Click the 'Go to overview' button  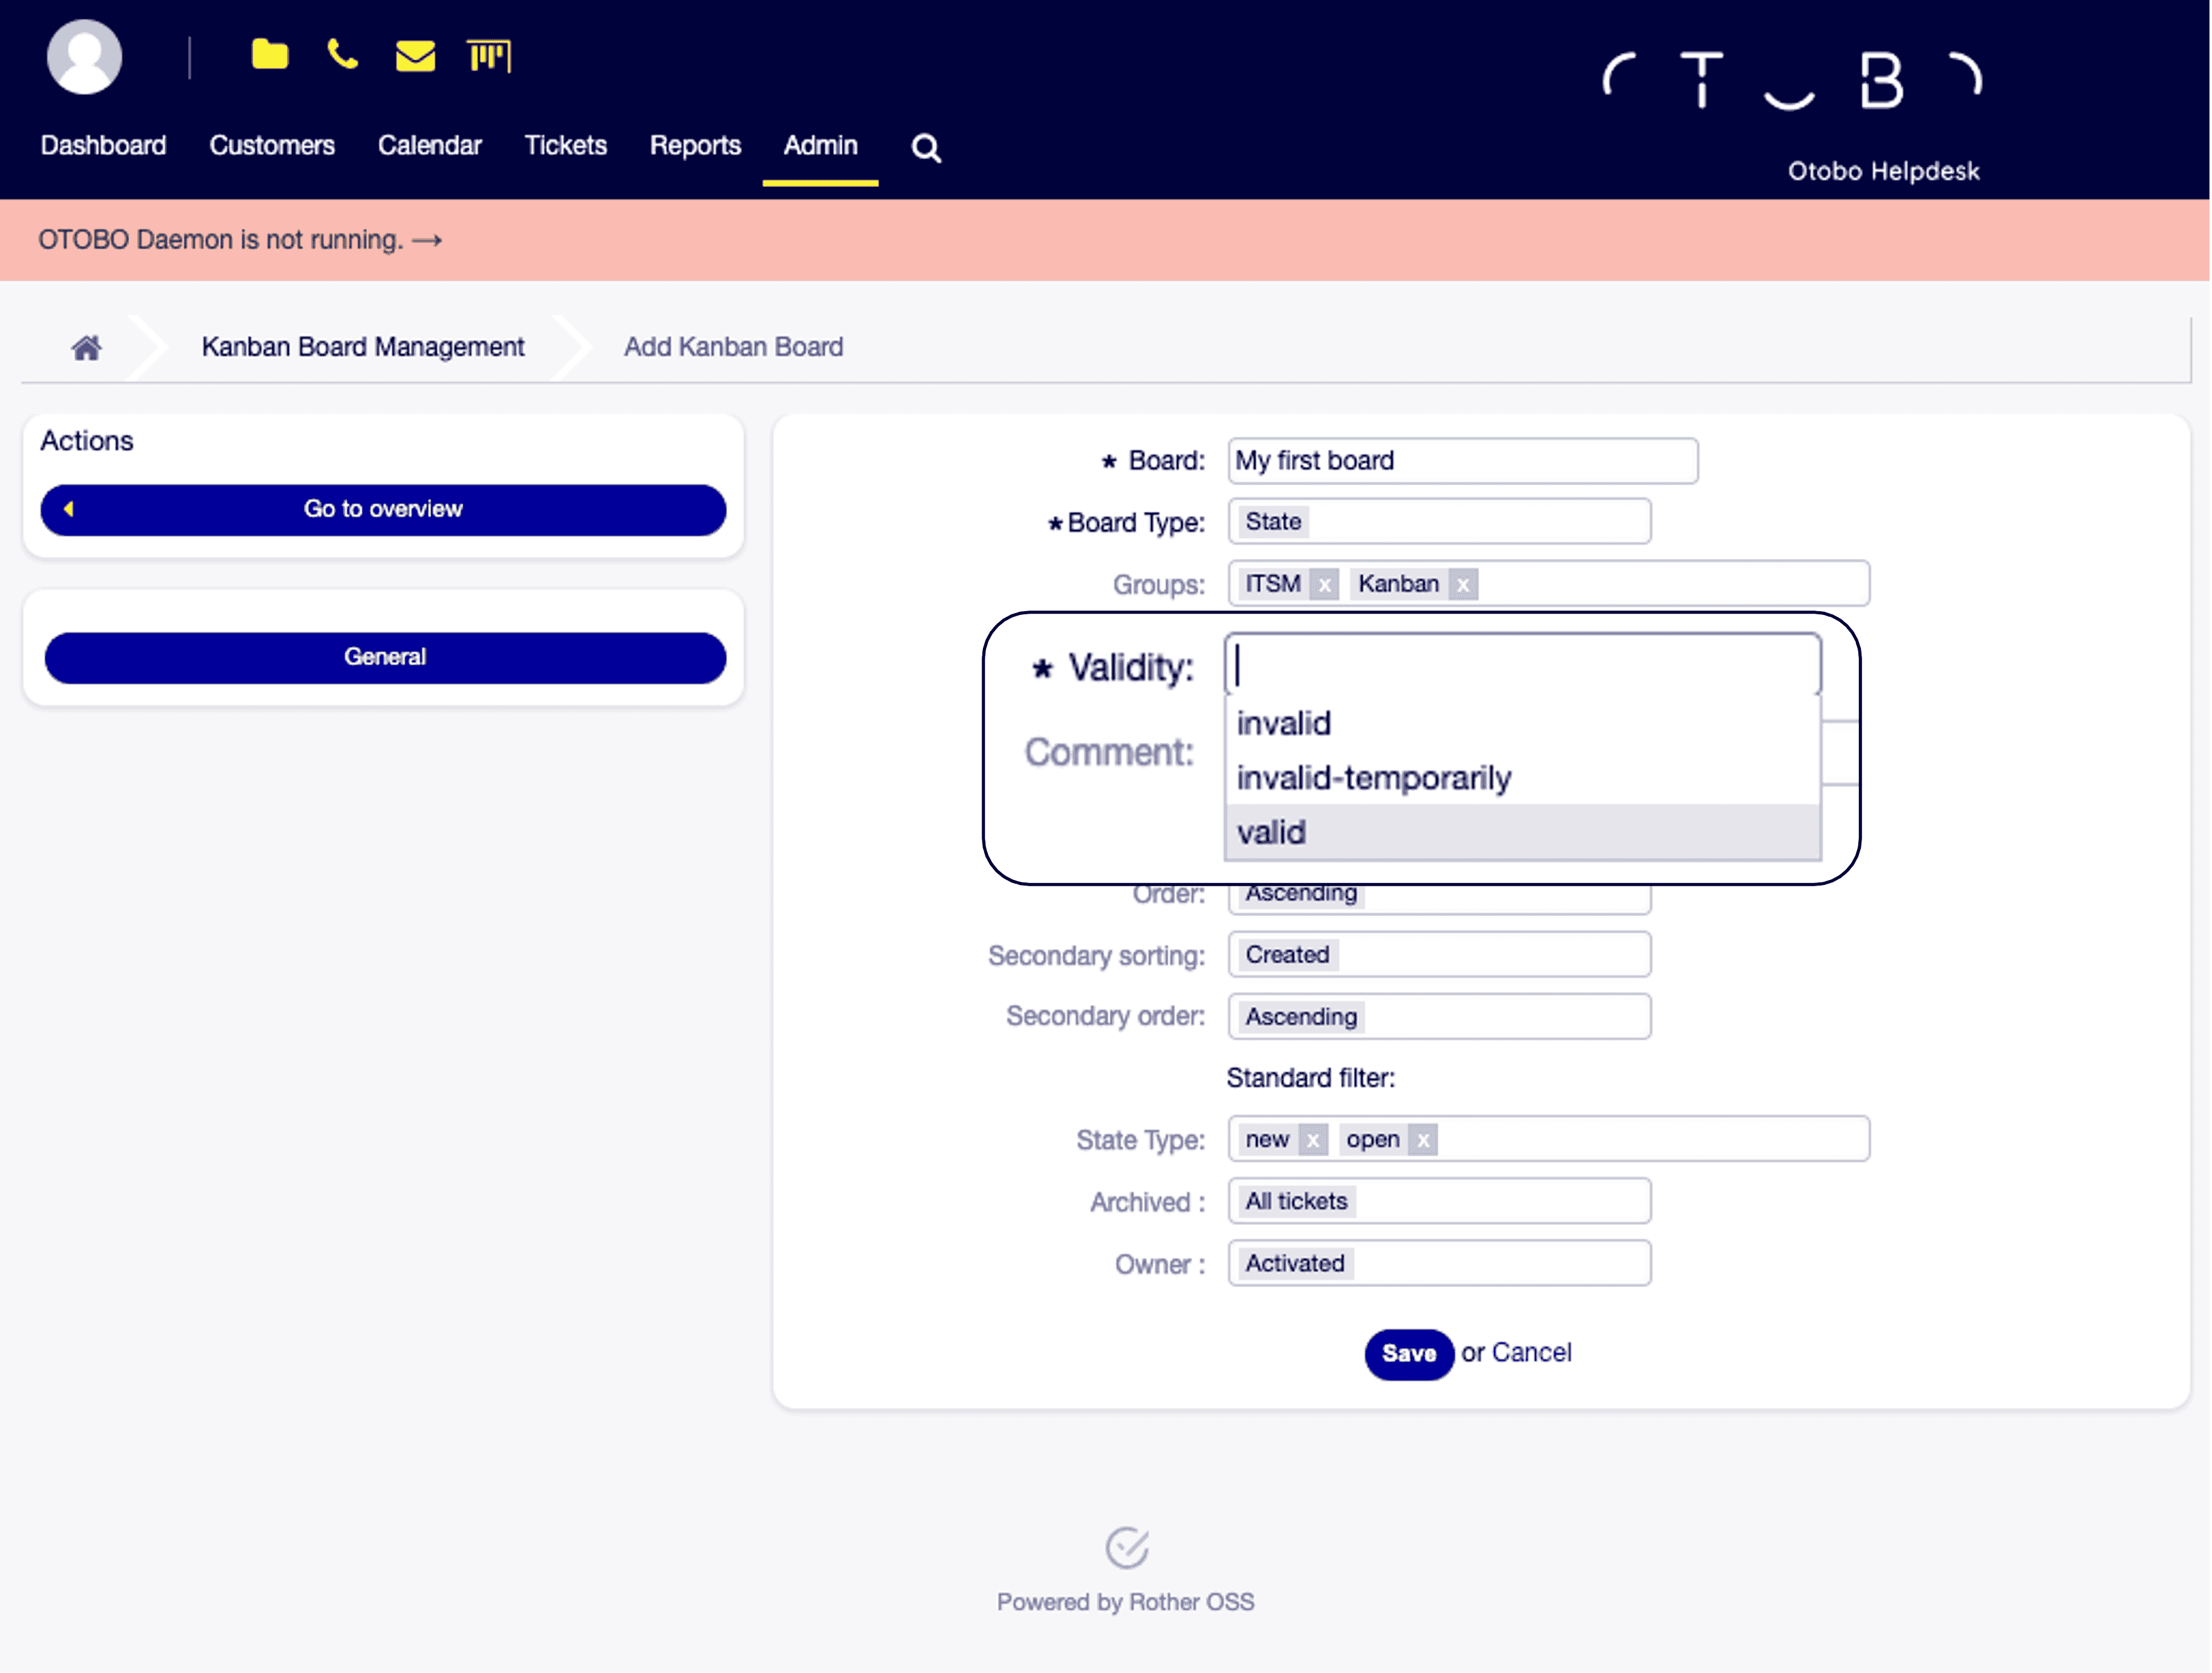(383, 509)
